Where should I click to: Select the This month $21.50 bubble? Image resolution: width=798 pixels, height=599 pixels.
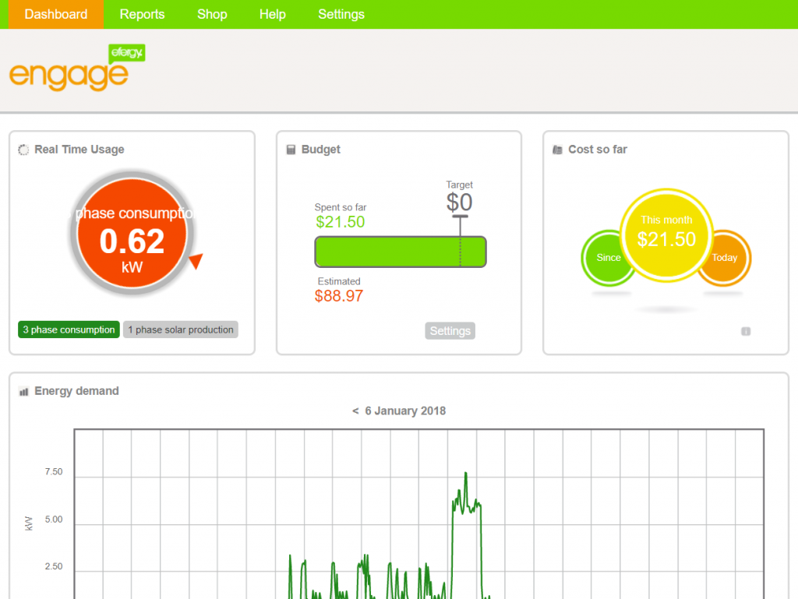[666, 235]
